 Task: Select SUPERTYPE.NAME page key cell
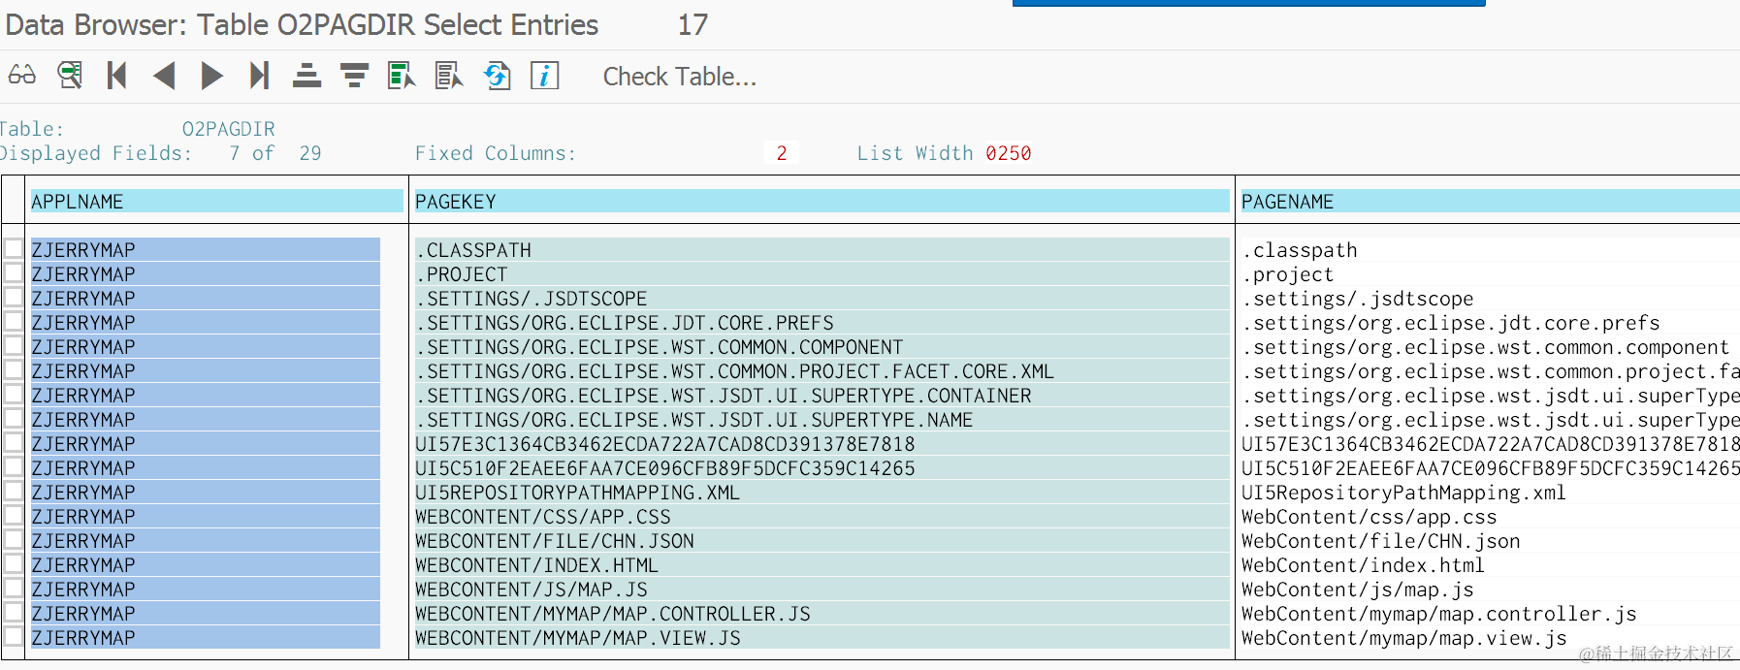(822, 420)
